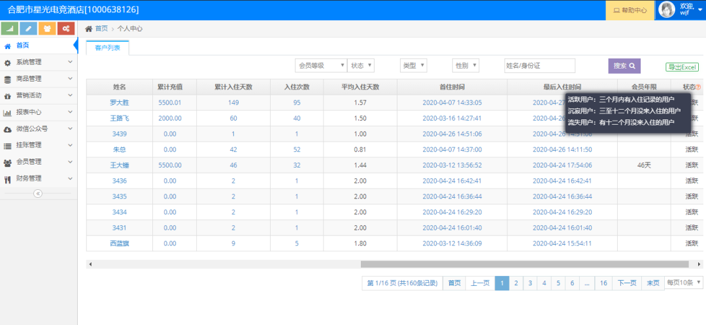Click pagination page 5

point(558,283)
